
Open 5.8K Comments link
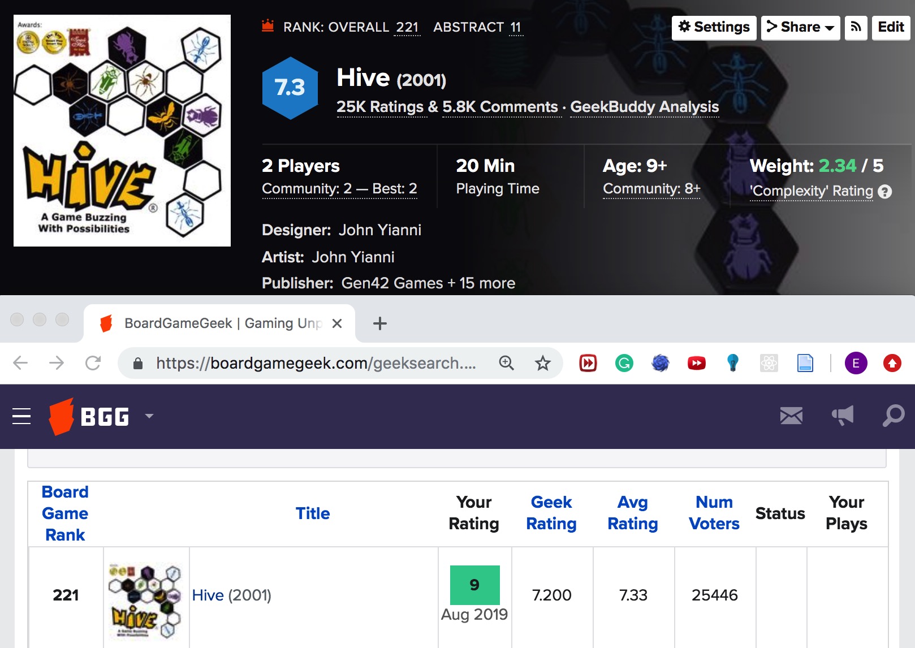tap(500, 107)
